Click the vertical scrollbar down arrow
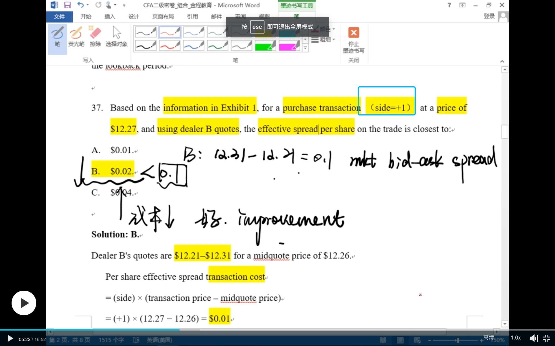 pyautogui.click(x=505, y=324)
